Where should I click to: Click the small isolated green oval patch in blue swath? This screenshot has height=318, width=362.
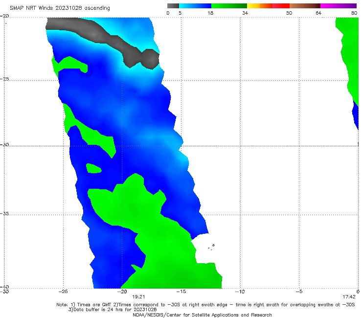click(94, 168)
